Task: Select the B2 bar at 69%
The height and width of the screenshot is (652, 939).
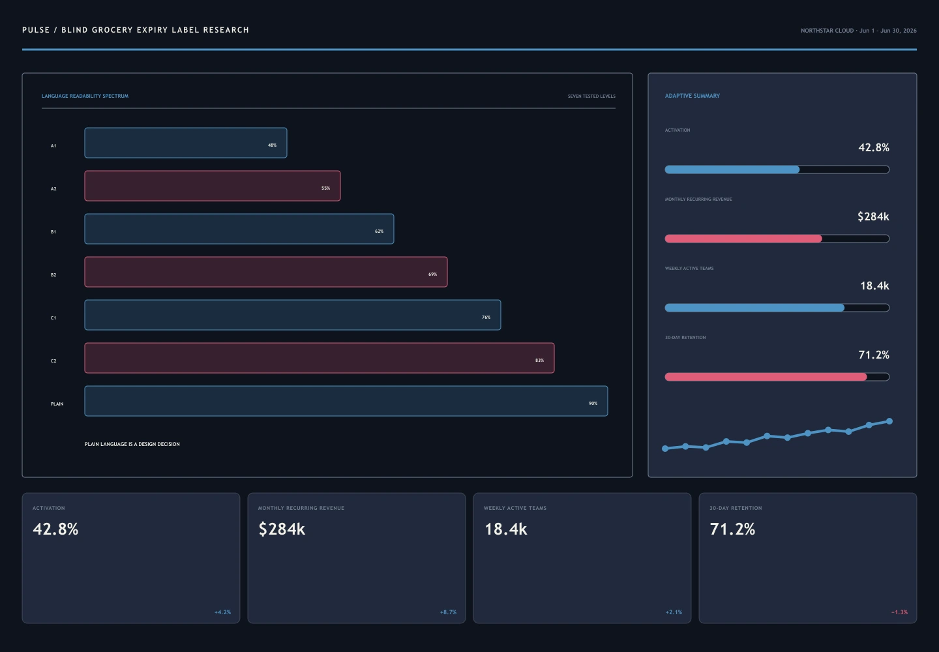Action: pyautogui.click(x=266, y=272)
